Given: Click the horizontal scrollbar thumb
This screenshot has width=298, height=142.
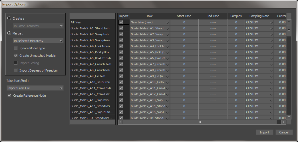Looking at the screenshot, I should pyautogui.click(x=200, y=122).
